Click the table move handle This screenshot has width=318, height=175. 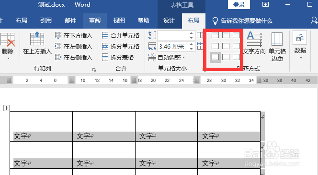pos(6,108)
